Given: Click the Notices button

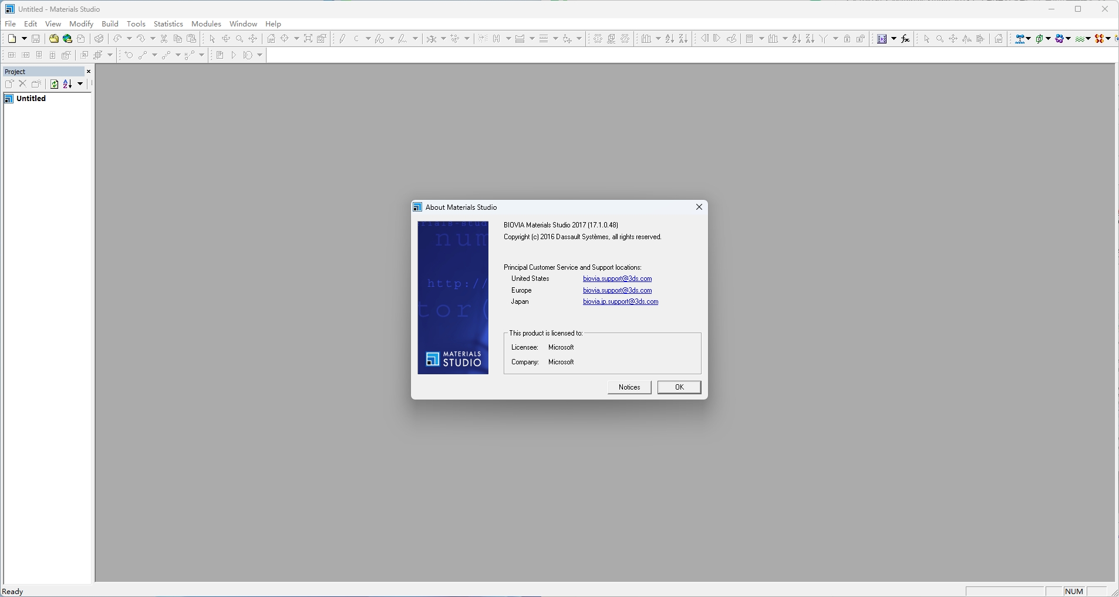Looking at the screenshot, I should (629, 387).
